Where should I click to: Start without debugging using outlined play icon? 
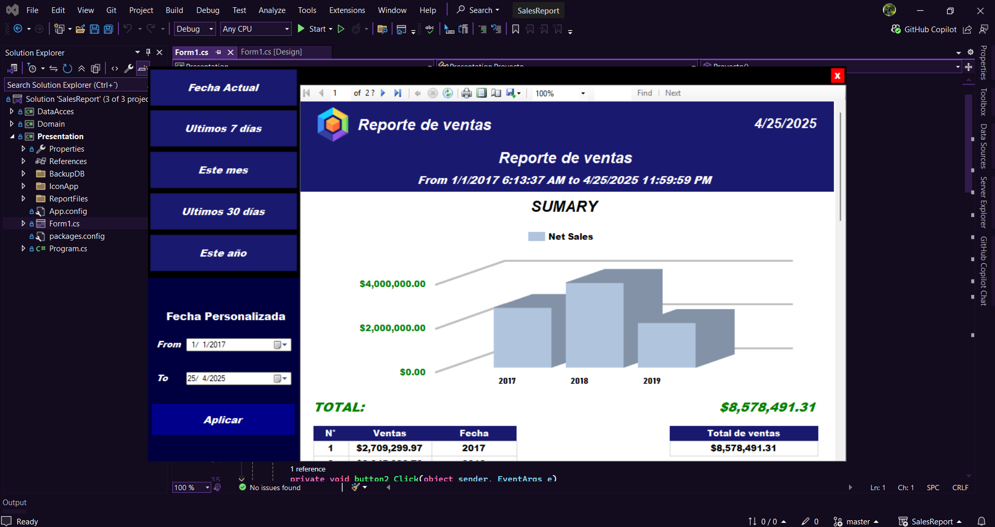pos(341,29)
